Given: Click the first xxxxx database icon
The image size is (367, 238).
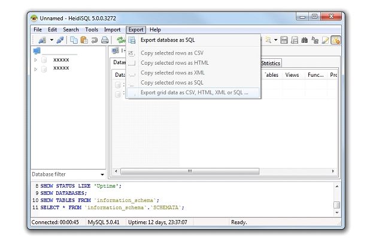Looking at the screenshot, I should tap(44, 60).
